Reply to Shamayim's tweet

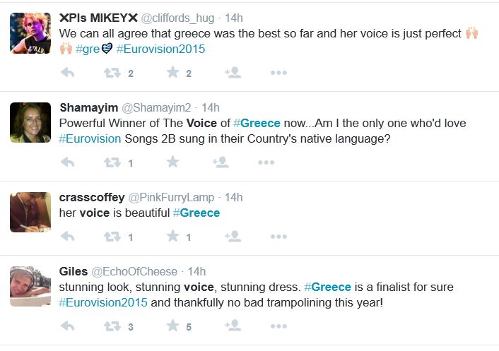pyautogui.click(x=68, y=162)
